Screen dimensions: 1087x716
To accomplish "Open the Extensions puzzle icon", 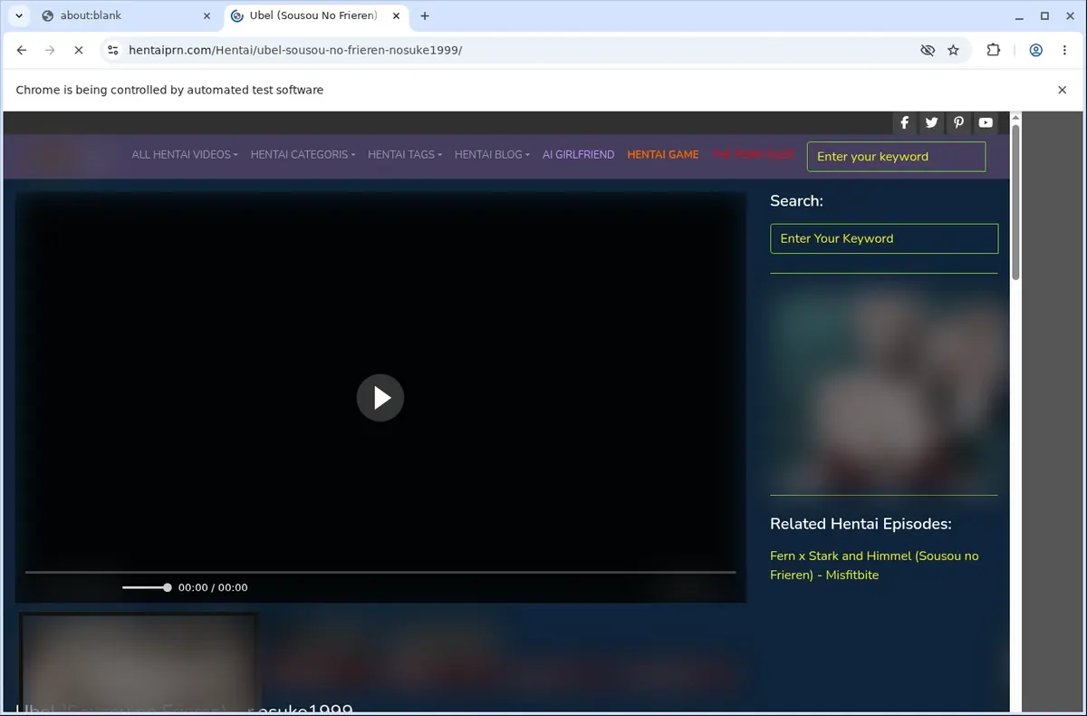I will [x=994, y=51].
